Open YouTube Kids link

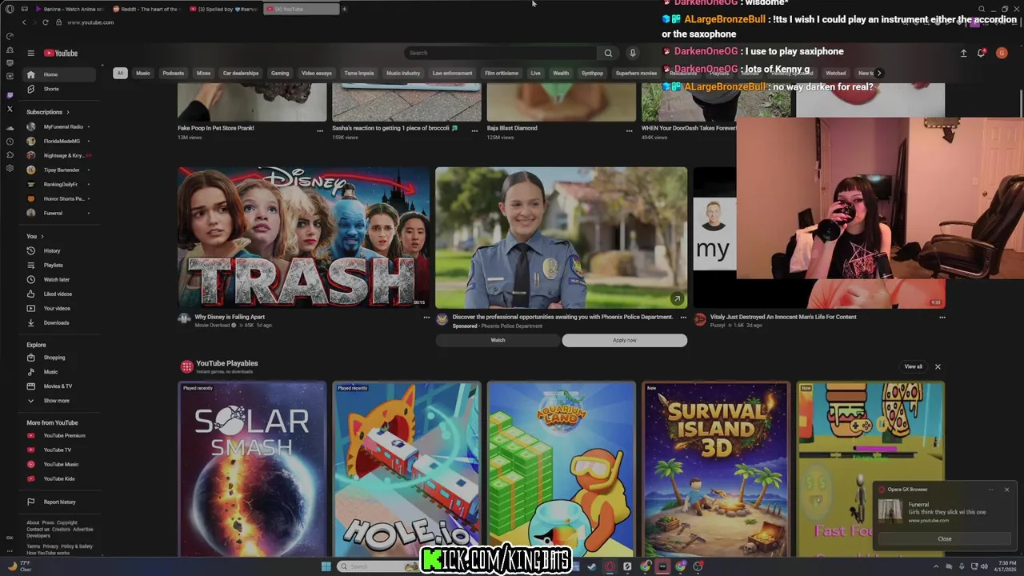[x=60, y=478]
